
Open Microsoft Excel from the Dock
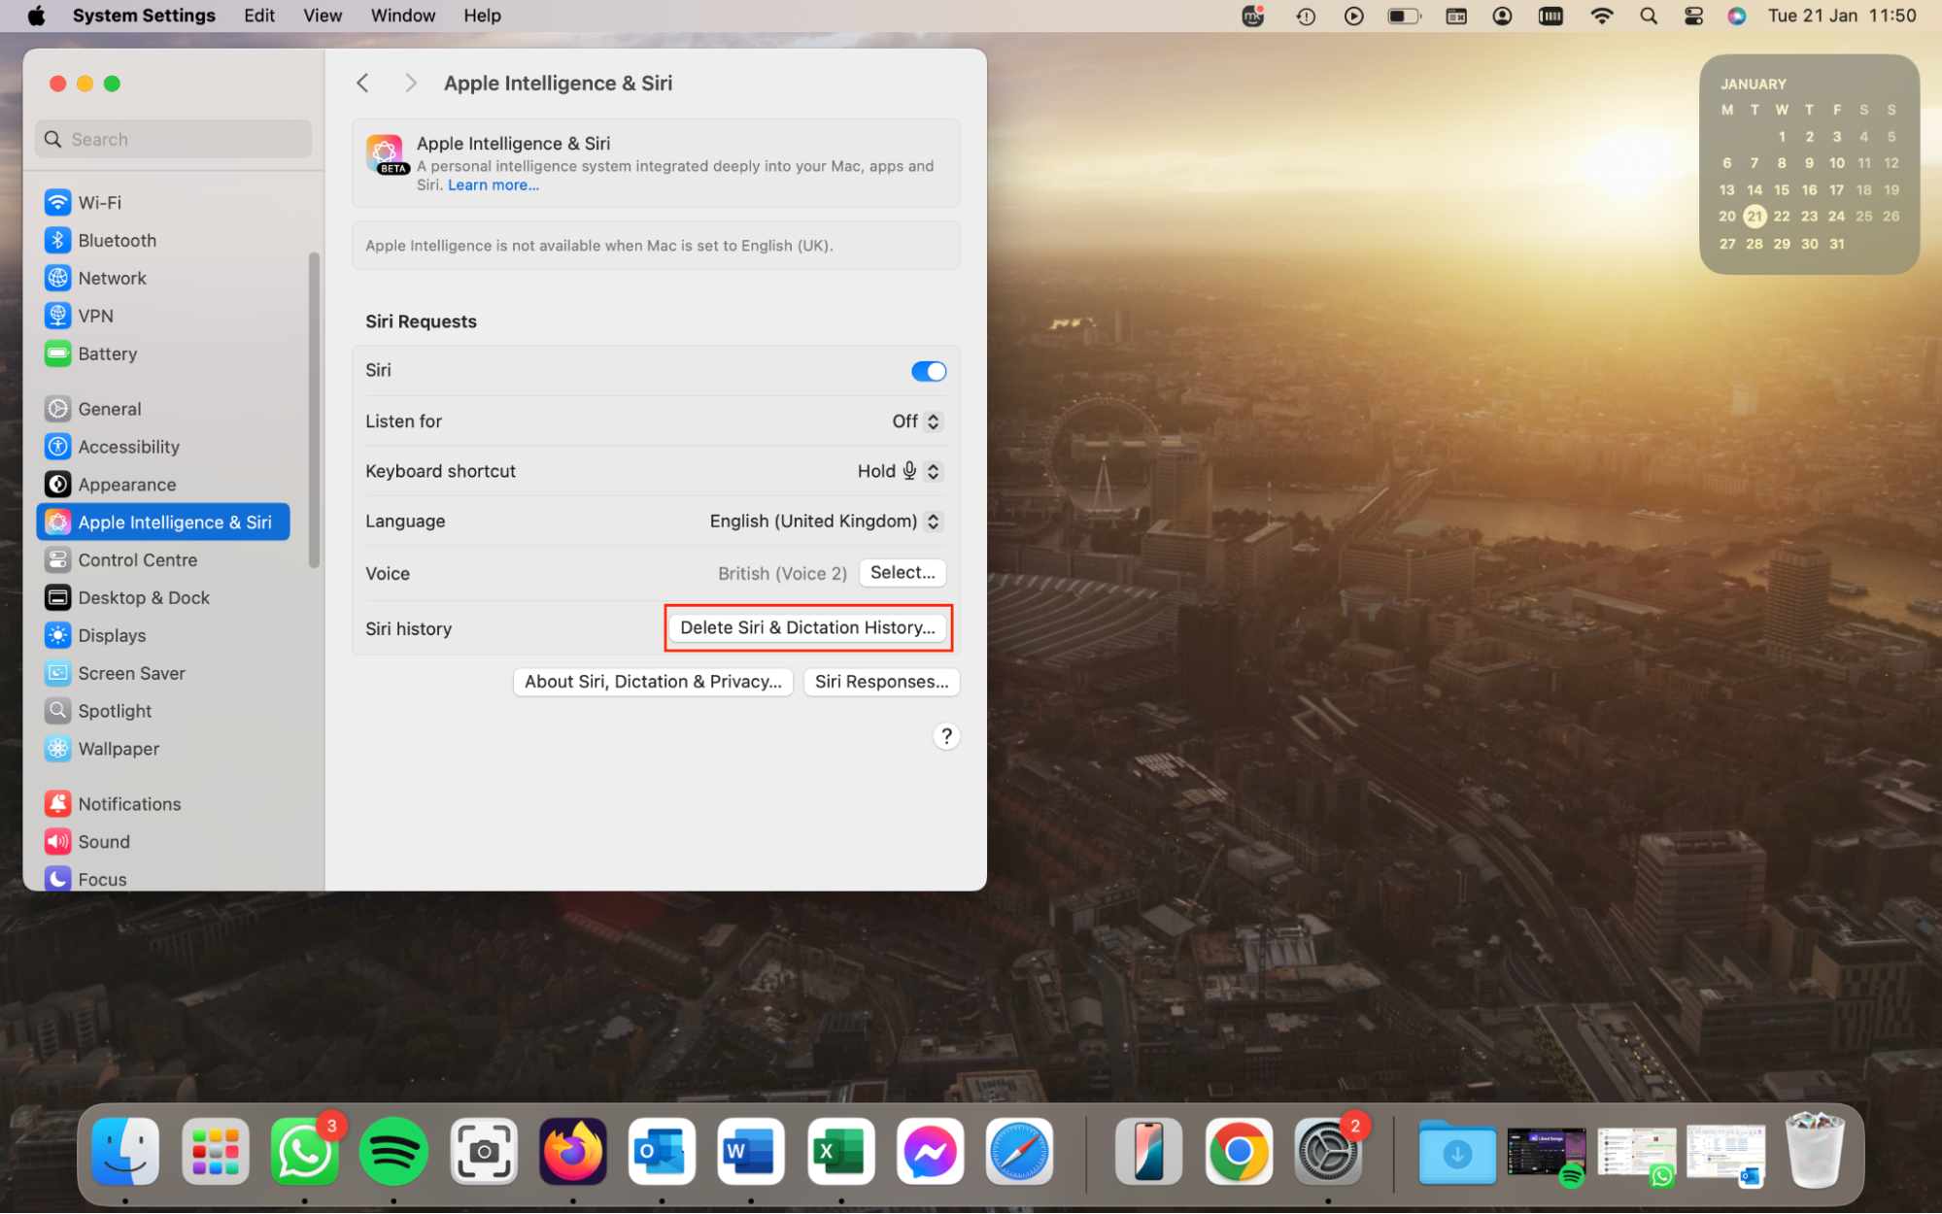point(840,1152)
